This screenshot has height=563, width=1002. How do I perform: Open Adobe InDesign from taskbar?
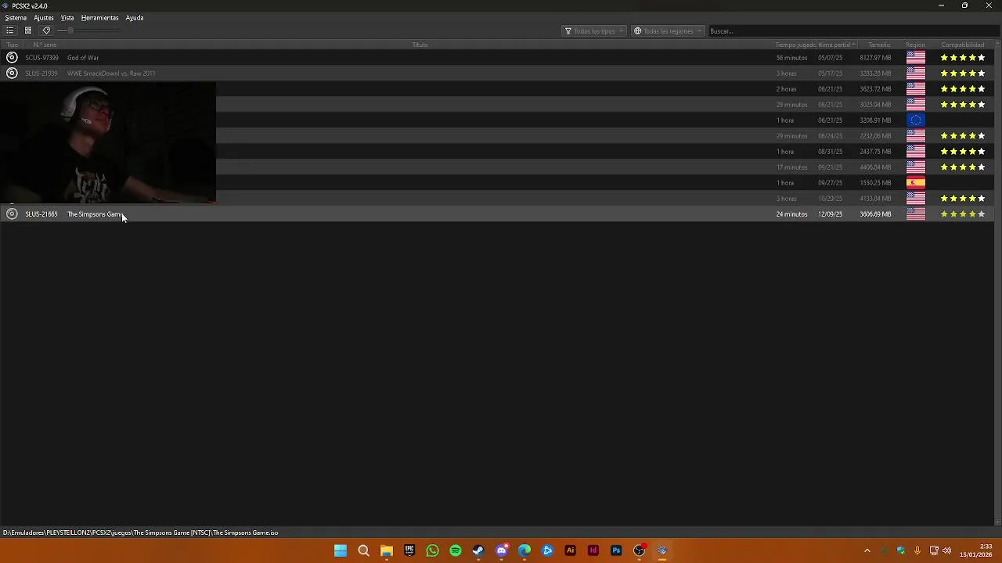coord(593,550)
